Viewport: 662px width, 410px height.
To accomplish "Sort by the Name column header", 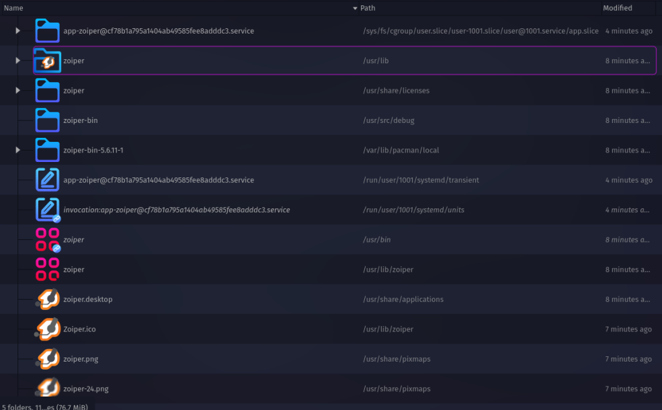I will 13,8.
